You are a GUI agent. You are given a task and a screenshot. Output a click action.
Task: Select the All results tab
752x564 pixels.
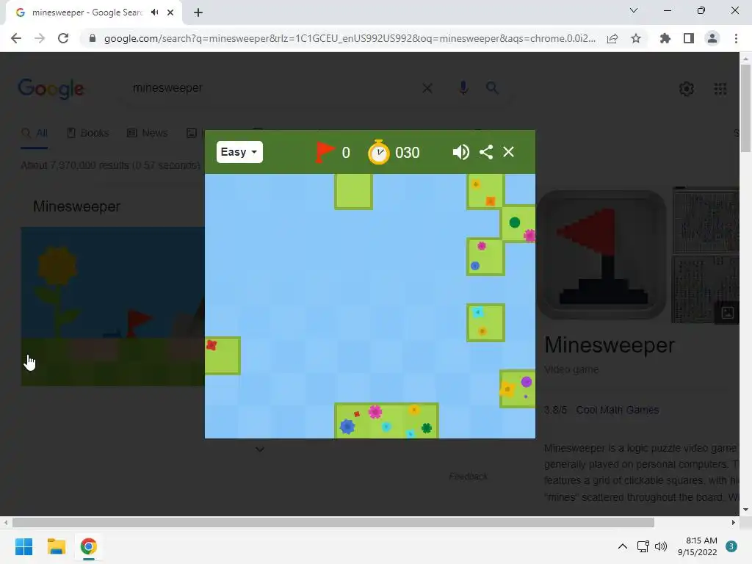(x=35, y=134)
